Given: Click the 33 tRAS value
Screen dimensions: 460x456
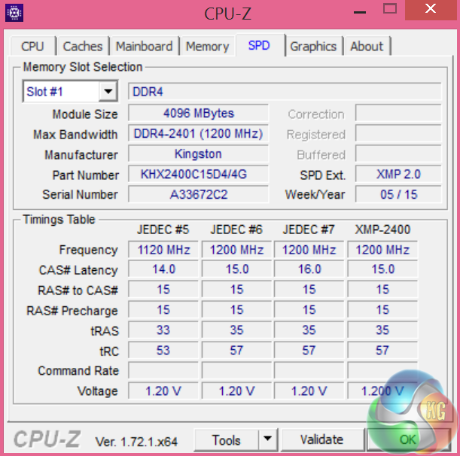Looking at the screenshot, I should [163, 330].
